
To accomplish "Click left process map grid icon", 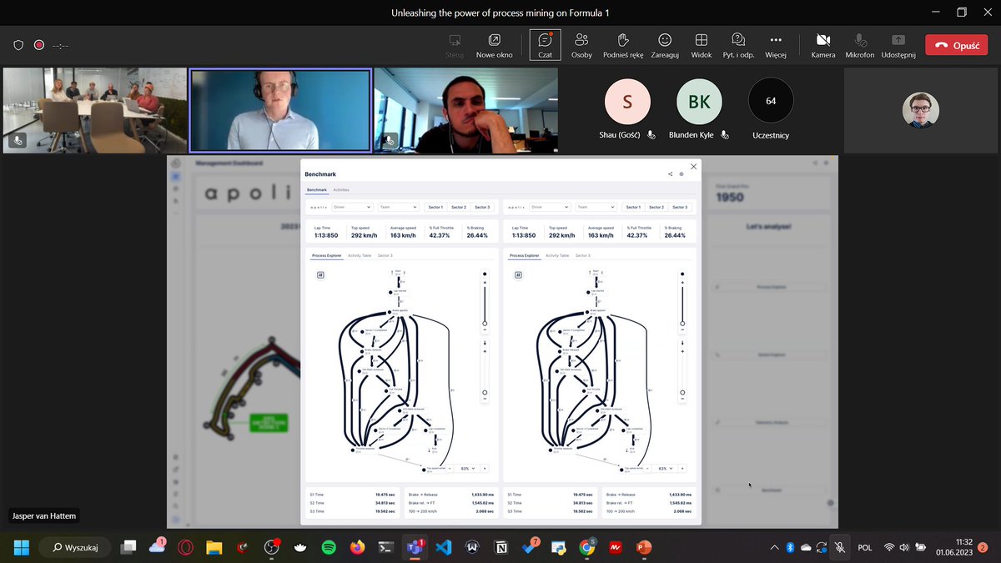I will click(319, 274).
